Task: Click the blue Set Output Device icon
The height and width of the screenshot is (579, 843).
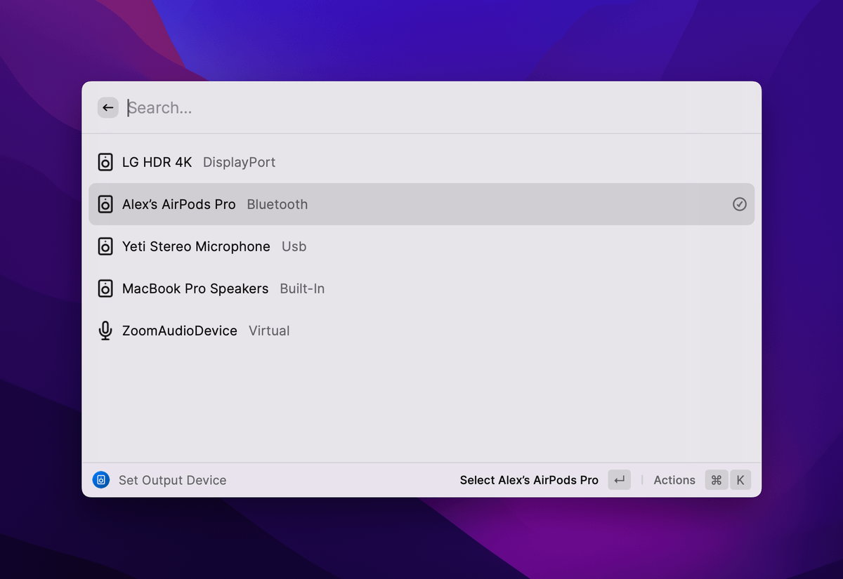Action: (x=101, y=480)
